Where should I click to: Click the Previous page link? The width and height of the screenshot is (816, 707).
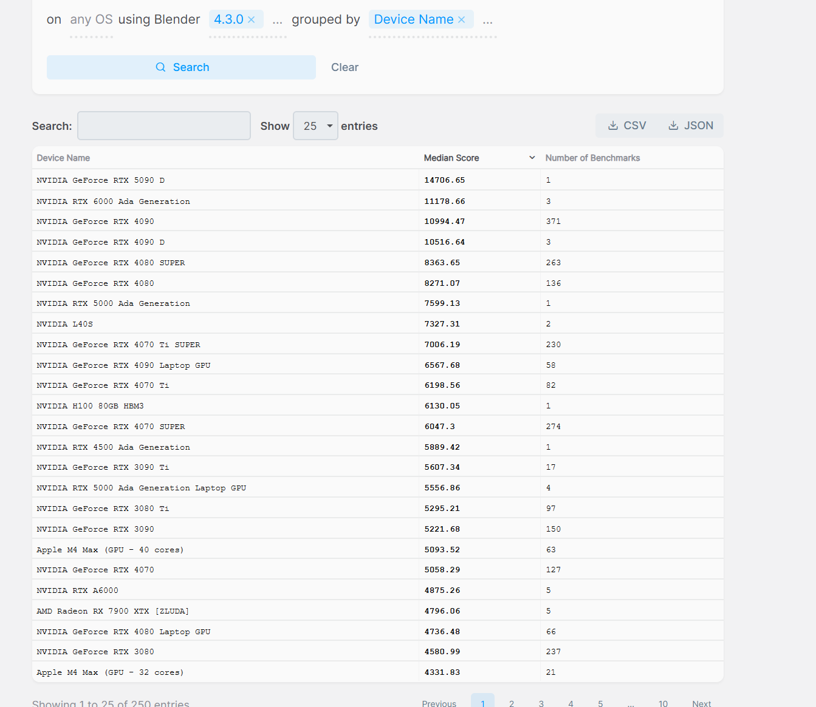(439, 703)
